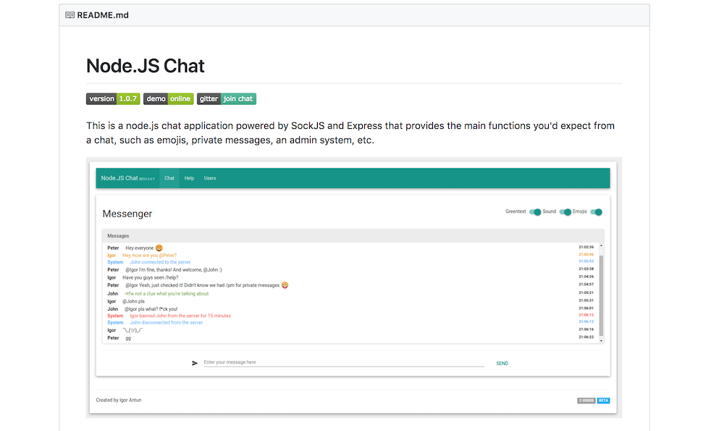Toggle the Greentext switch

pos(535,212)
